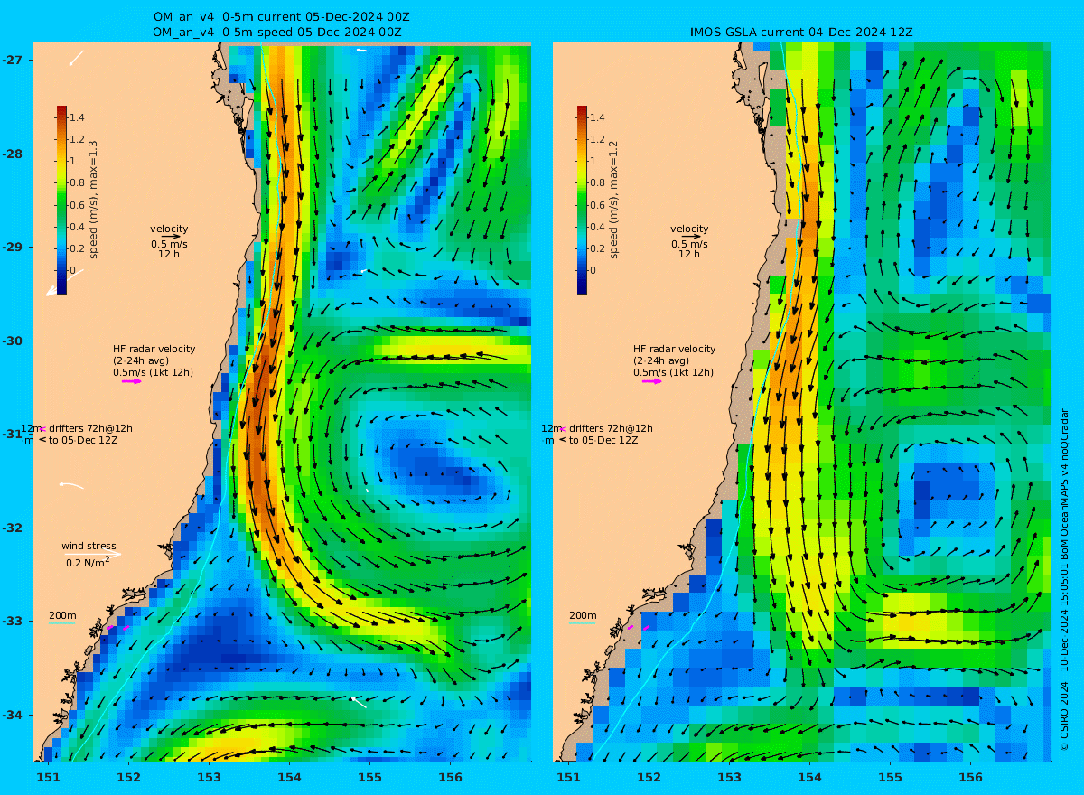Click the left map velocity scale arrow
Image resolution: width=1084 pixels, height=795 pixels.
click(x=170, y=237)
